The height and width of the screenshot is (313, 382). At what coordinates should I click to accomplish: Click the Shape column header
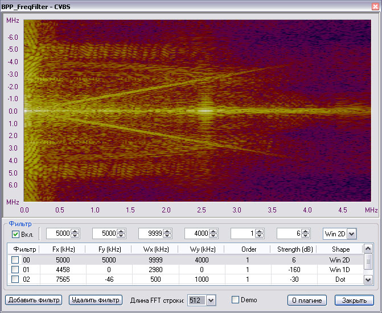tap(340, 249)
